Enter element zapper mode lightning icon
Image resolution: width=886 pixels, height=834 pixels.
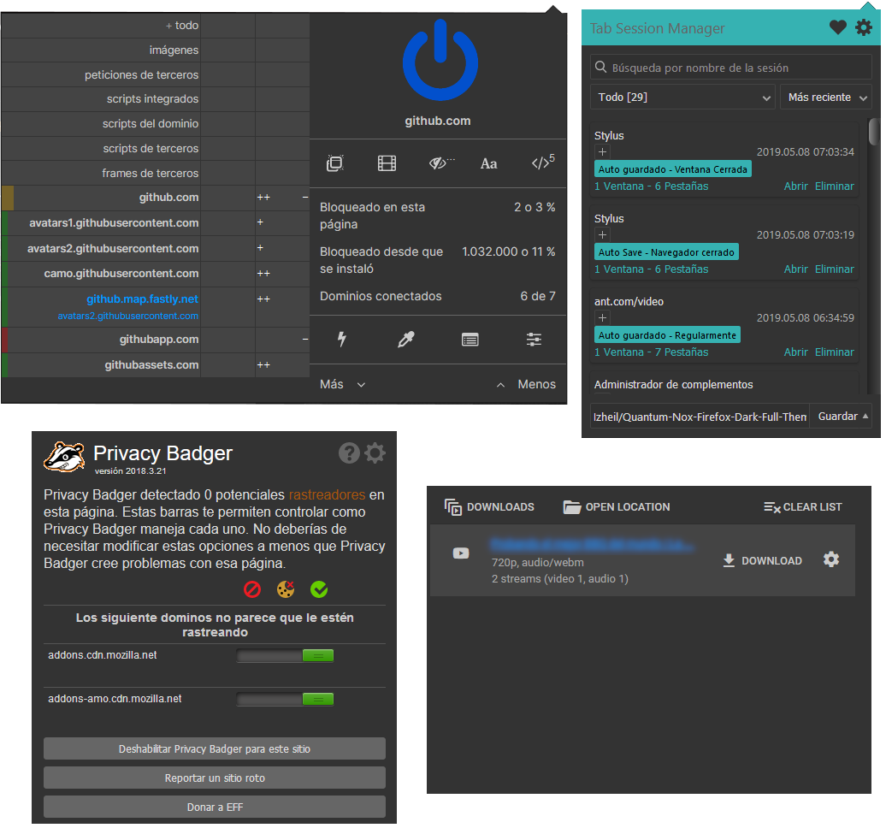pos(342,339)
